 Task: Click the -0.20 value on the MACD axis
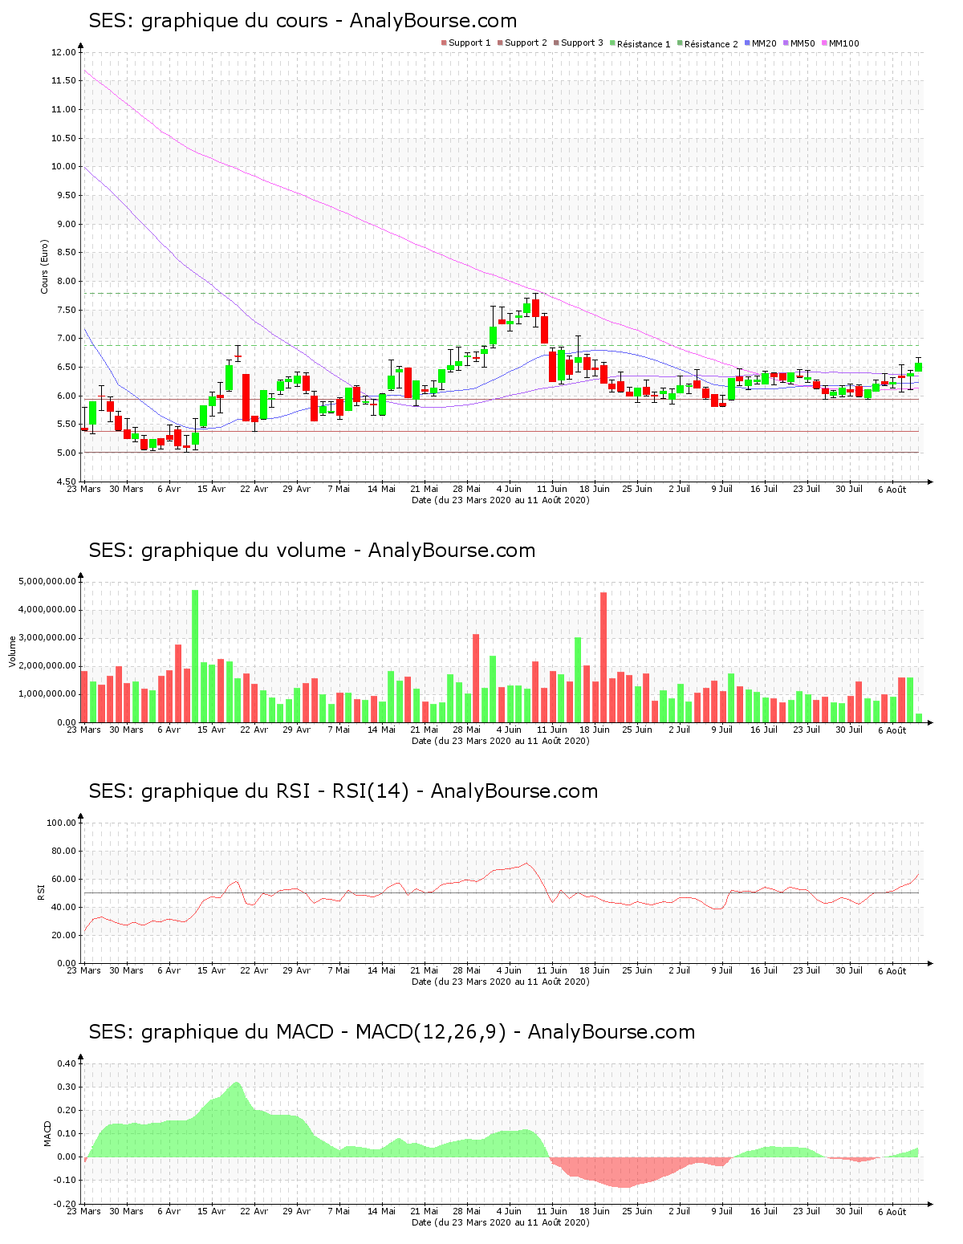(64, 1204)
